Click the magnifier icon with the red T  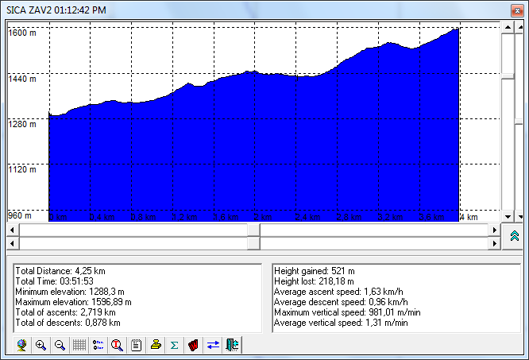tap(117, 345)
